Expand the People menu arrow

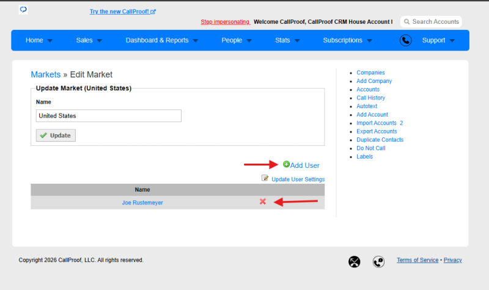tap(249, 40)
